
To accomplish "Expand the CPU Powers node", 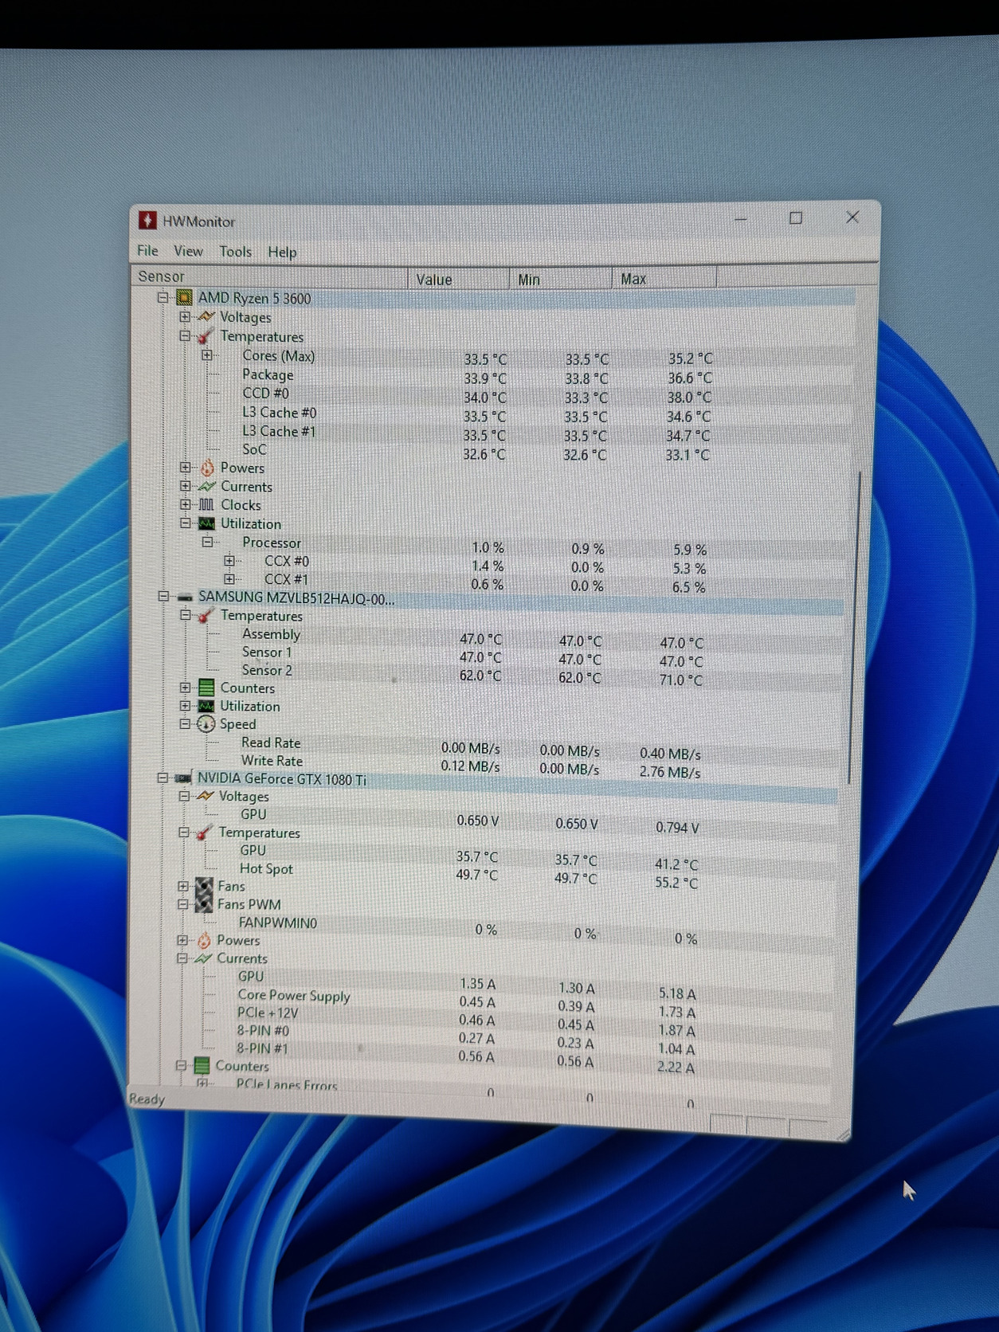I will [185, 468].
